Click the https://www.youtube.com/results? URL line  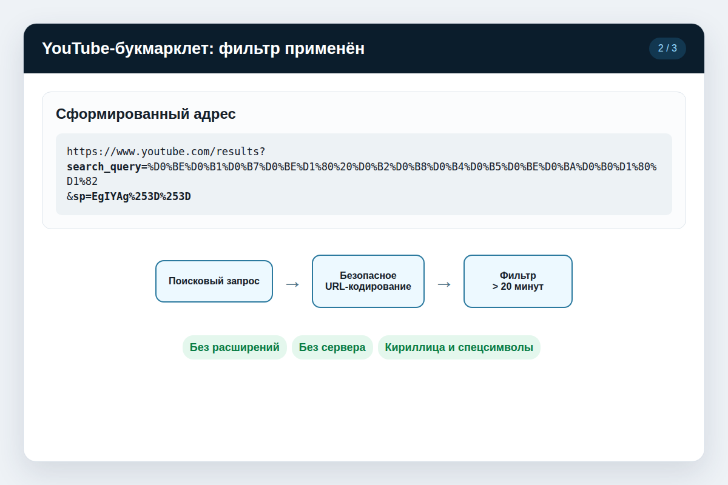coord(166,152)
